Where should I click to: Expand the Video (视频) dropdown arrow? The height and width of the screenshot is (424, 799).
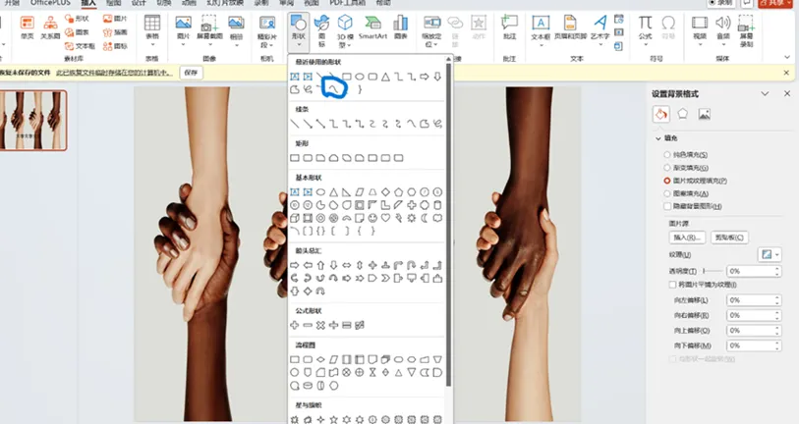point(700,45)
